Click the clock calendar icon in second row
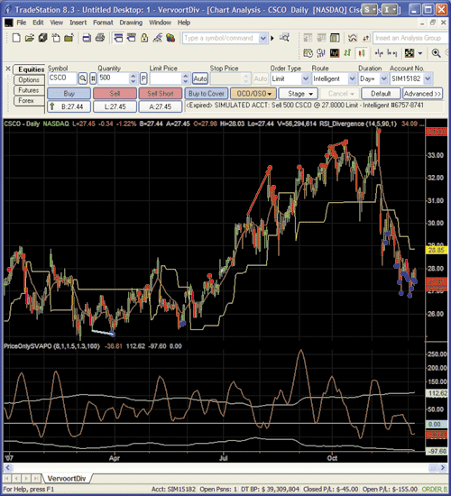The width and height of the screenshot is (451, 496). 308,53
